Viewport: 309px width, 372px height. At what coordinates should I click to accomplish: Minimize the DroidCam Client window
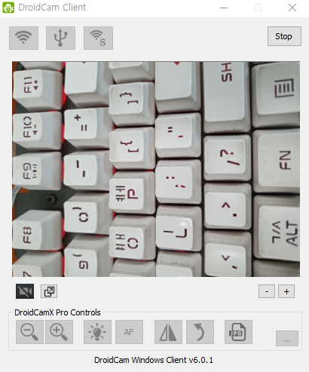pos(224,8)
